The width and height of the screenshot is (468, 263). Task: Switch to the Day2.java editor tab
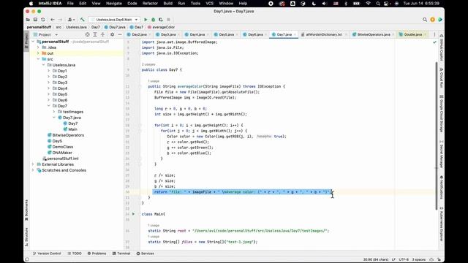(x=139, y=34)
